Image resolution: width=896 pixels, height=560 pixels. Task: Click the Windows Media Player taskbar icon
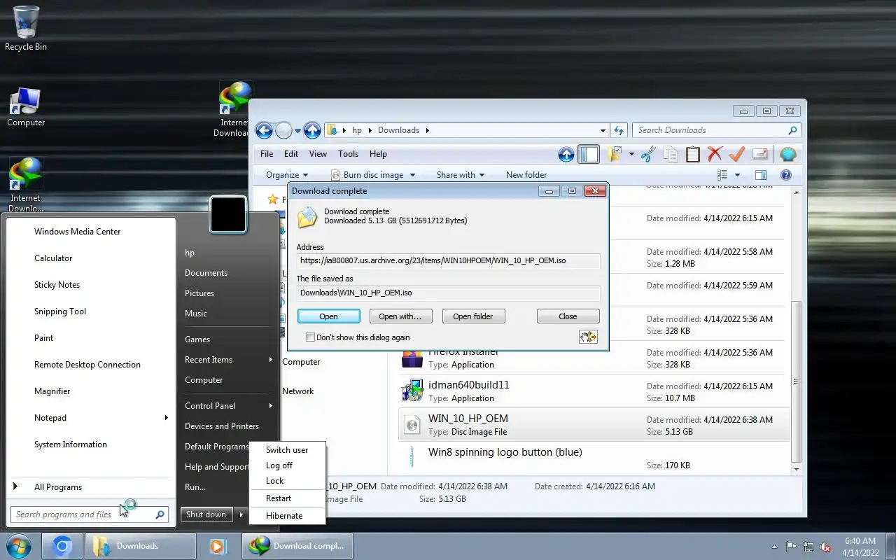pos(218,546)
